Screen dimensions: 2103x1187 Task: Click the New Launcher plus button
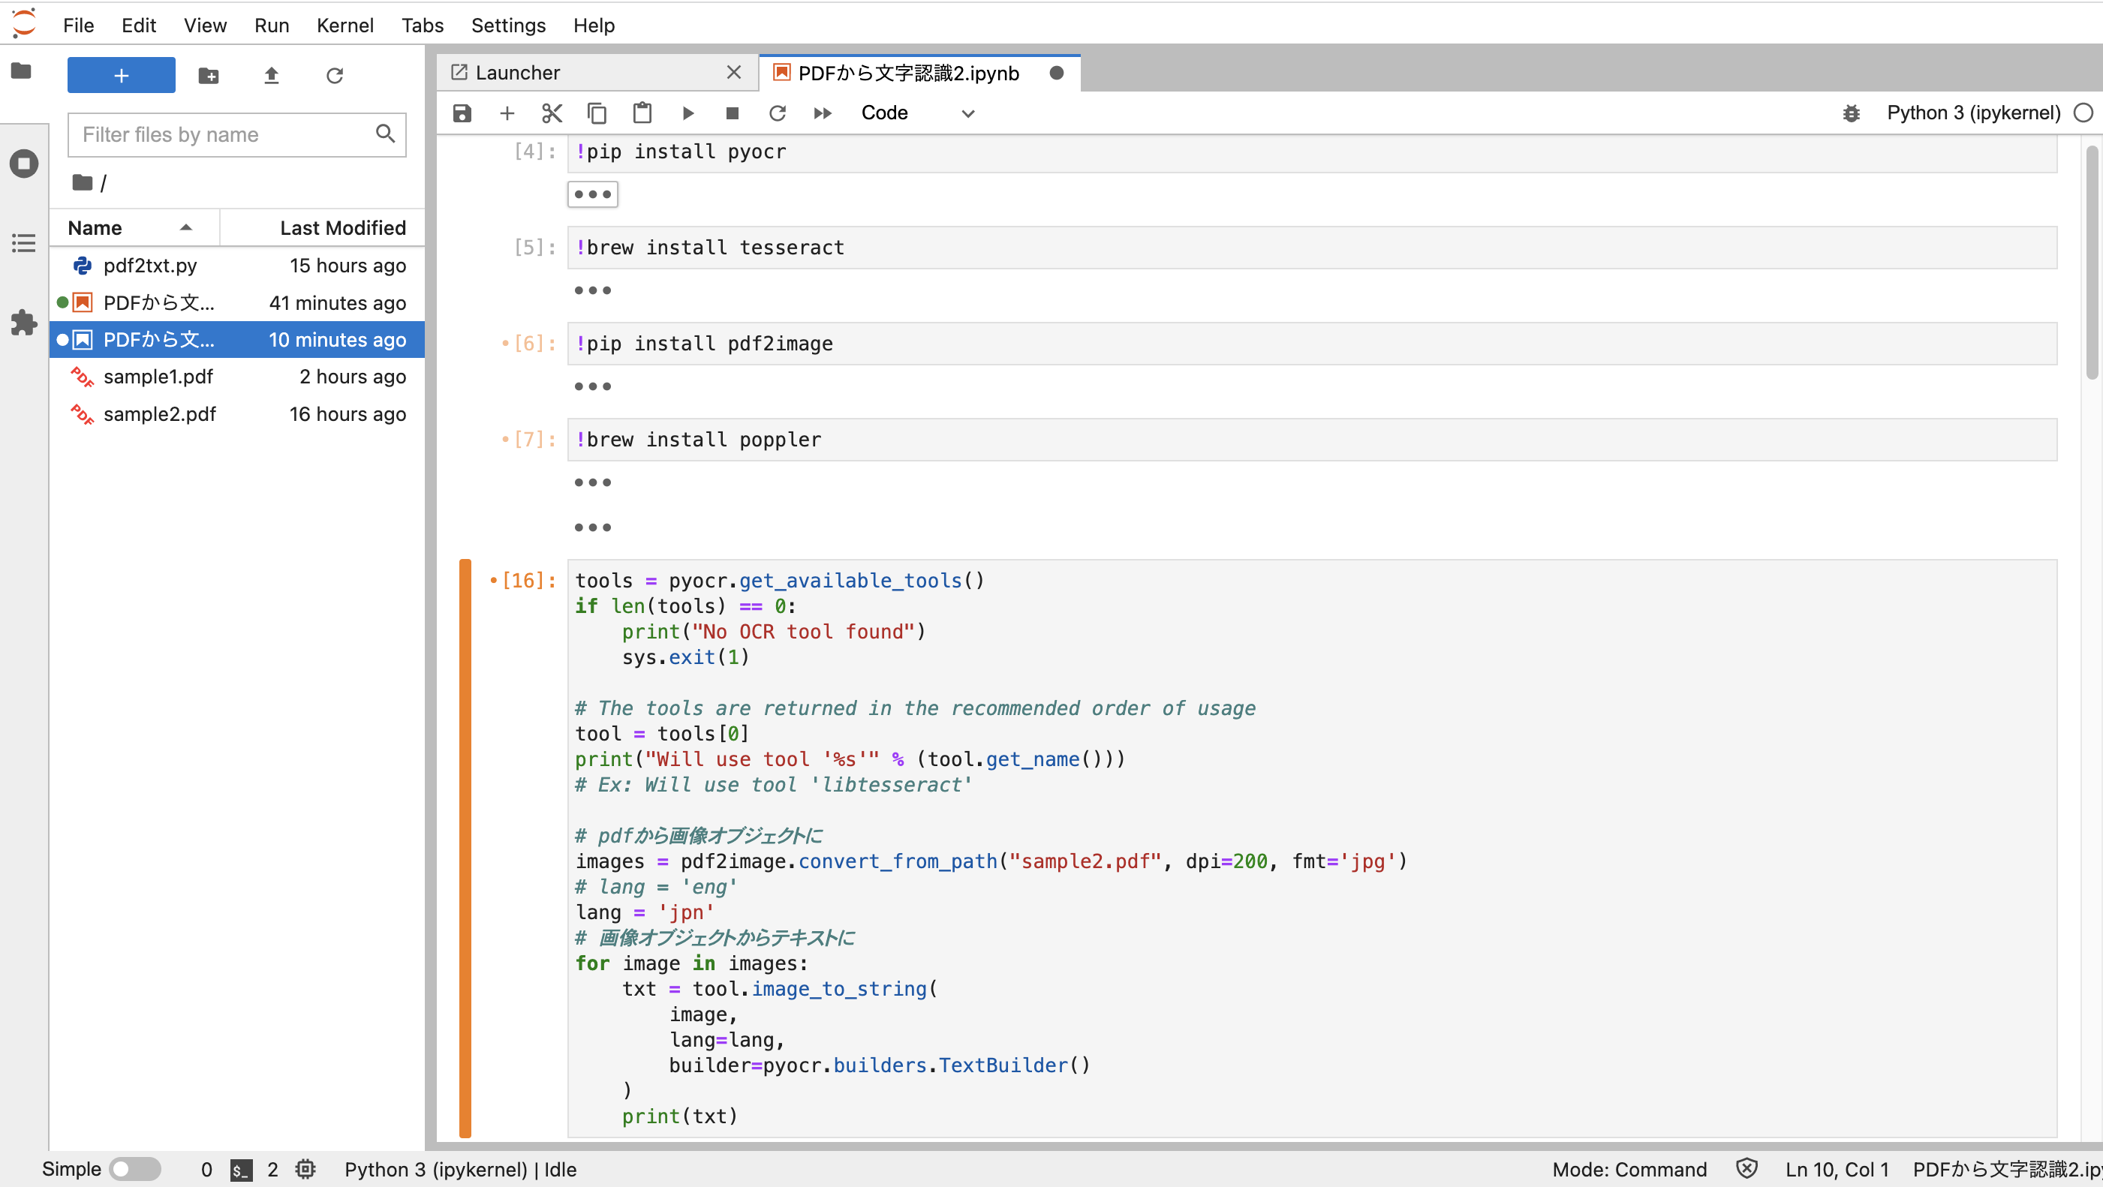click(121, 76)
